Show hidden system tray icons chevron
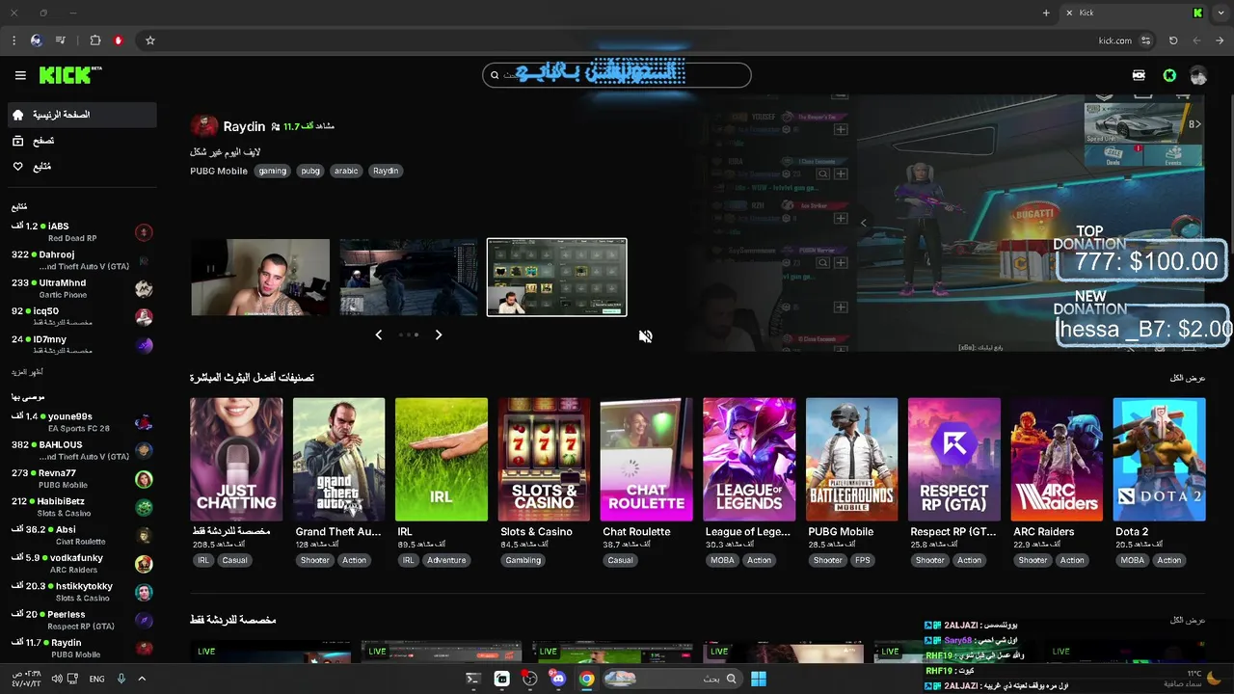Screen dimensions: 1234x694 pos(142,679)
